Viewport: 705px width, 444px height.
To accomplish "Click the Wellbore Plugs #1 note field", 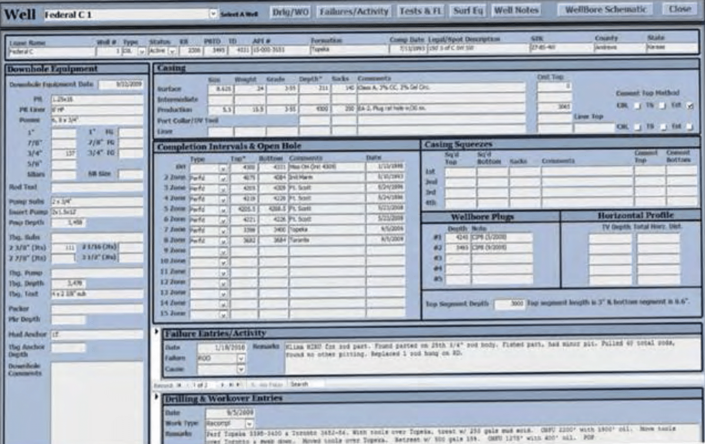I will pyautogui.click(x=502, y=238).
